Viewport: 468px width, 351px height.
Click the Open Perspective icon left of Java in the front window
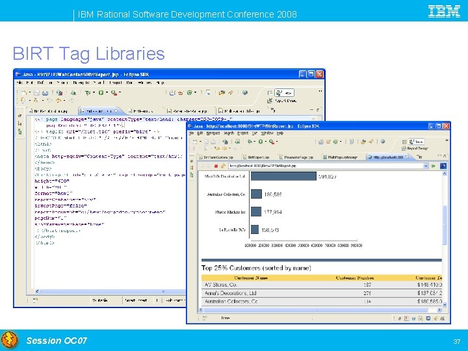(x=404, y=142)
